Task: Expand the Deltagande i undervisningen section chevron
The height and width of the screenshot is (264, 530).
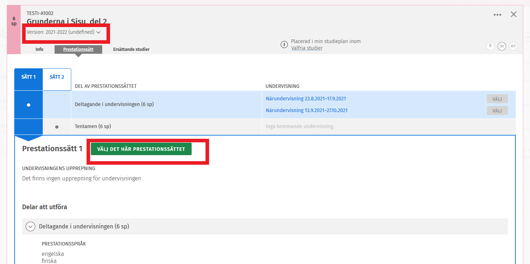Action: coord(31,226)
